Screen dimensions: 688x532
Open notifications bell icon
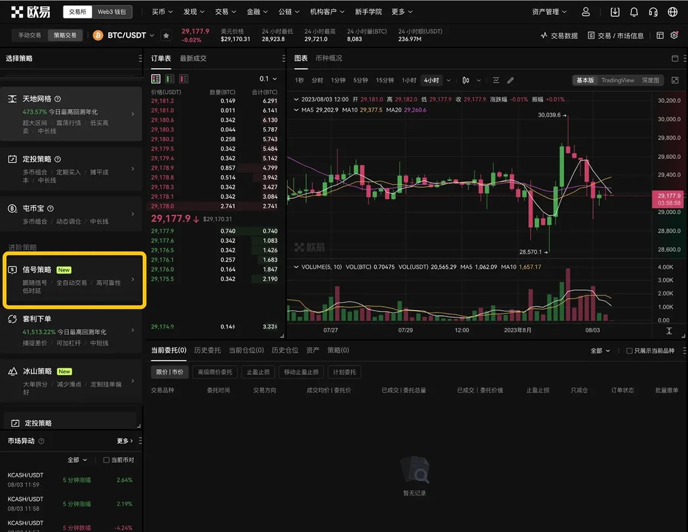(634, 11)
